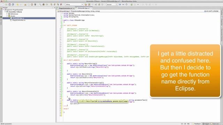Click the diamond toolbar icon beside minus
The height and width of the screenshot is (125, 223).
126,5
